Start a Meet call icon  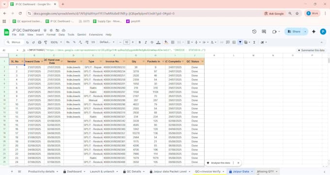click(274, 32)
